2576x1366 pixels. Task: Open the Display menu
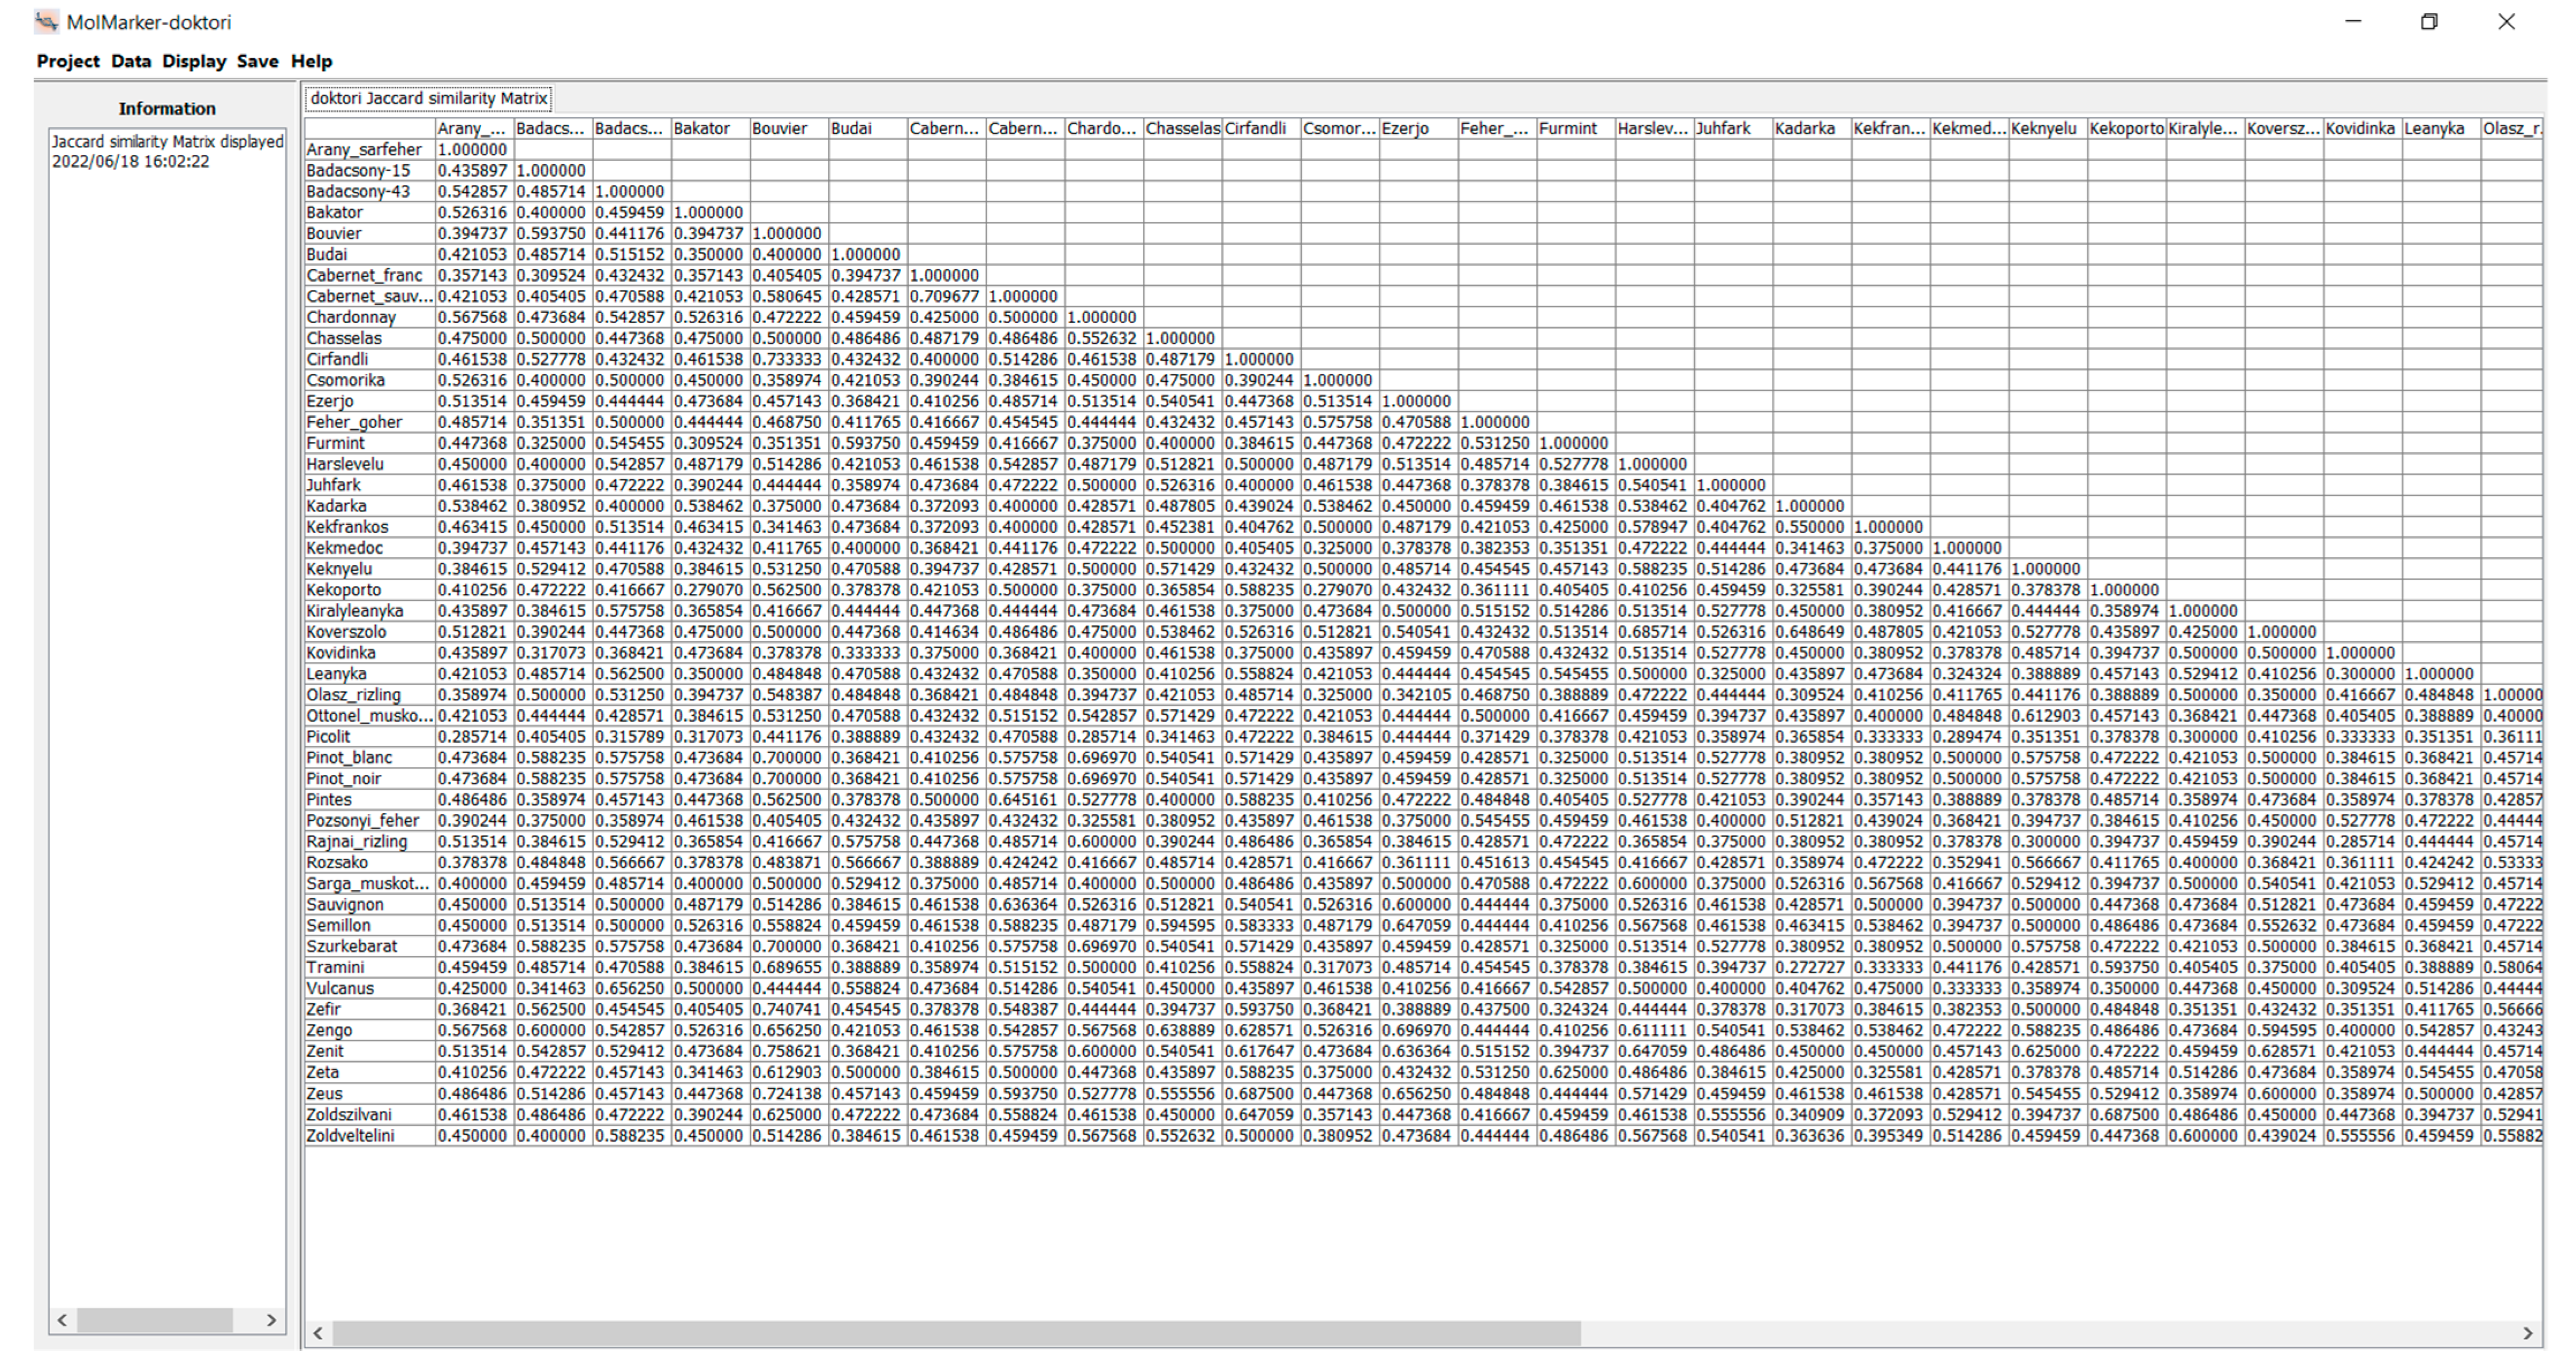[194, 61]
